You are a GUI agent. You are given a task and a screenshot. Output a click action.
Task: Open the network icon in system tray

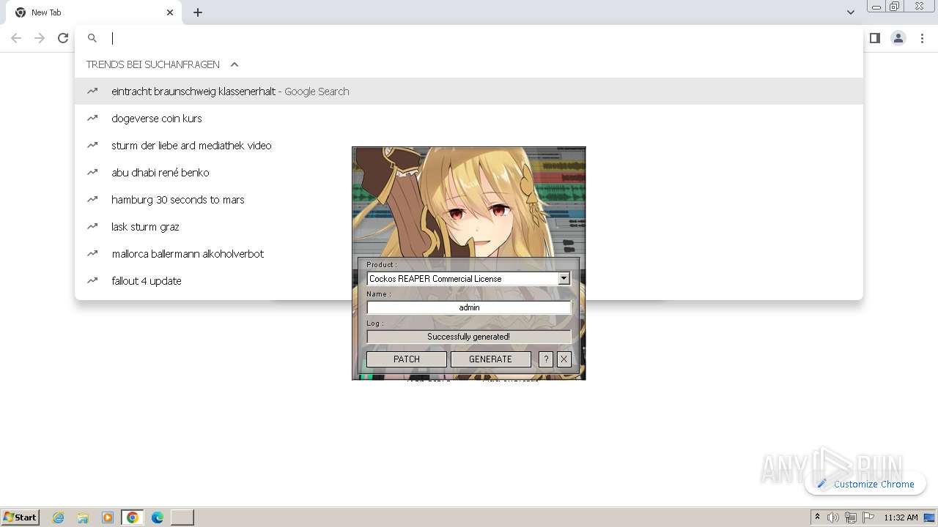click(x=851, y=517)
